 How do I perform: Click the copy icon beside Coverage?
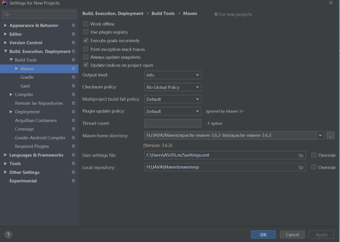(74, 129)
